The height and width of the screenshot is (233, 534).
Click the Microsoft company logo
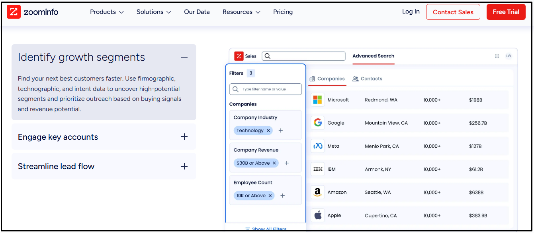[317, 100]
